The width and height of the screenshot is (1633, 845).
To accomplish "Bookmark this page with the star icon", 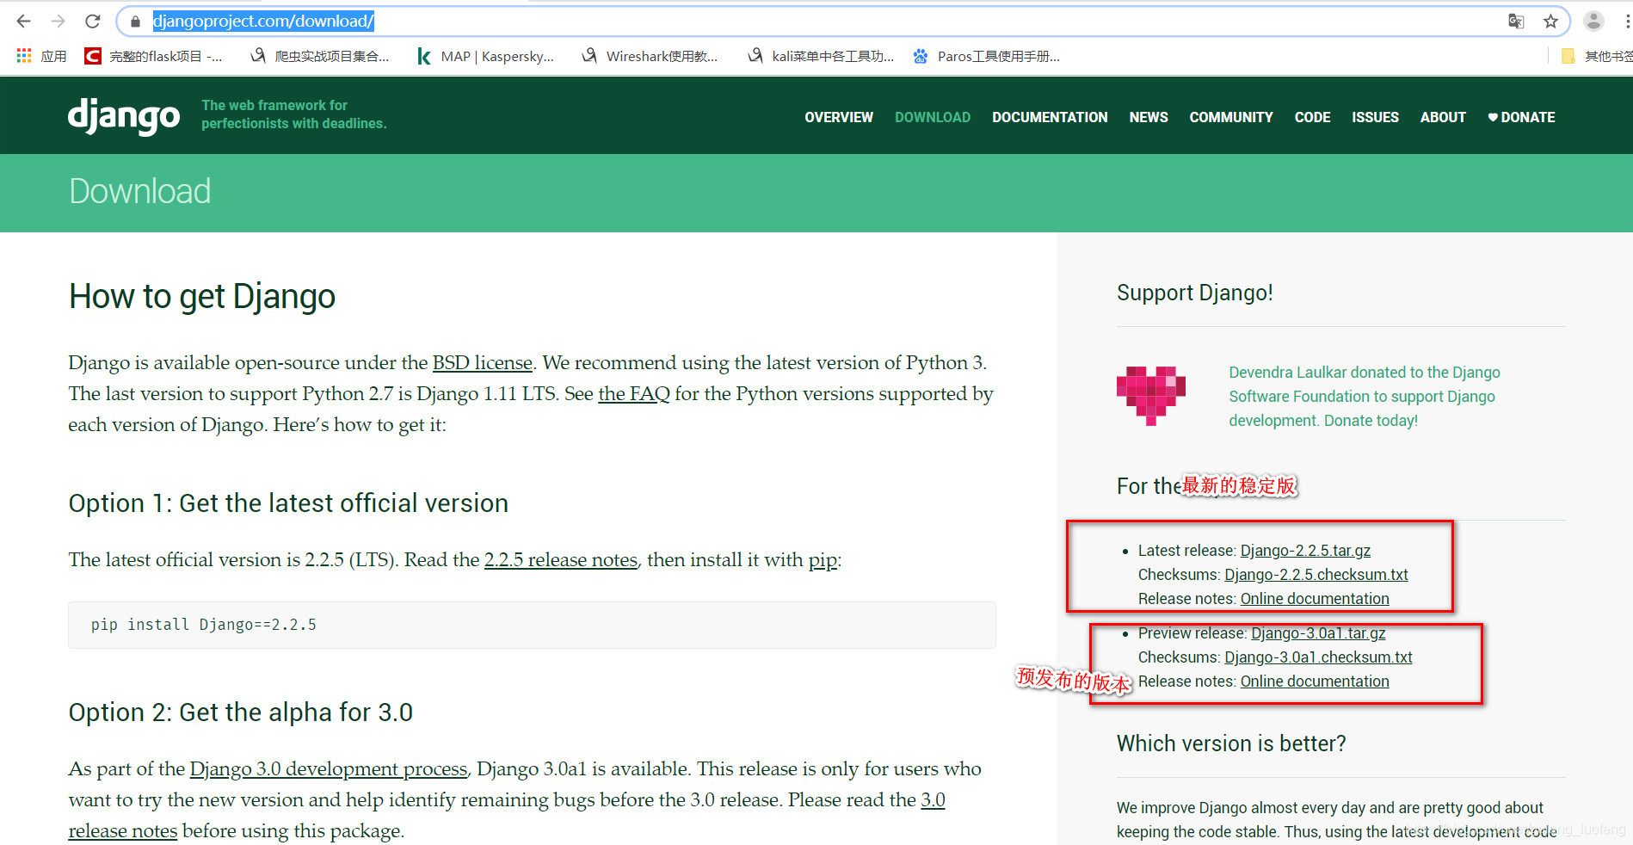I will click(1550, 22).
